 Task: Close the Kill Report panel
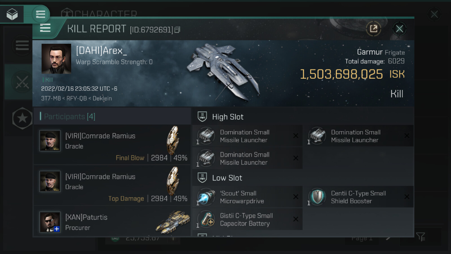point(399,29)
